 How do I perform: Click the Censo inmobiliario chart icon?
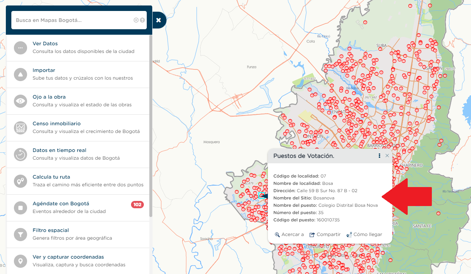pos(20,128)
